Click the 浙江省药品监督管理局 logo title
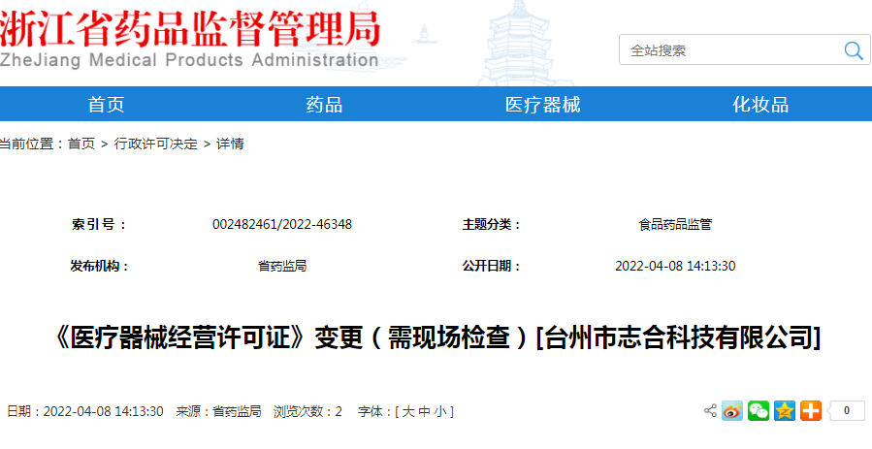 click(190, 27)
